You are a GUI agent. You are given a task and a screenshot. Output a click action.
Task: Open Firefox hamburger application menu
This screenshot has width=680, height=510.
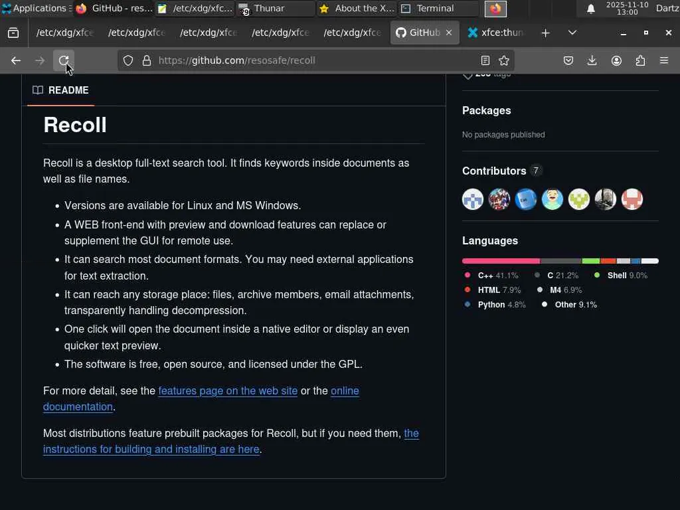664,60
